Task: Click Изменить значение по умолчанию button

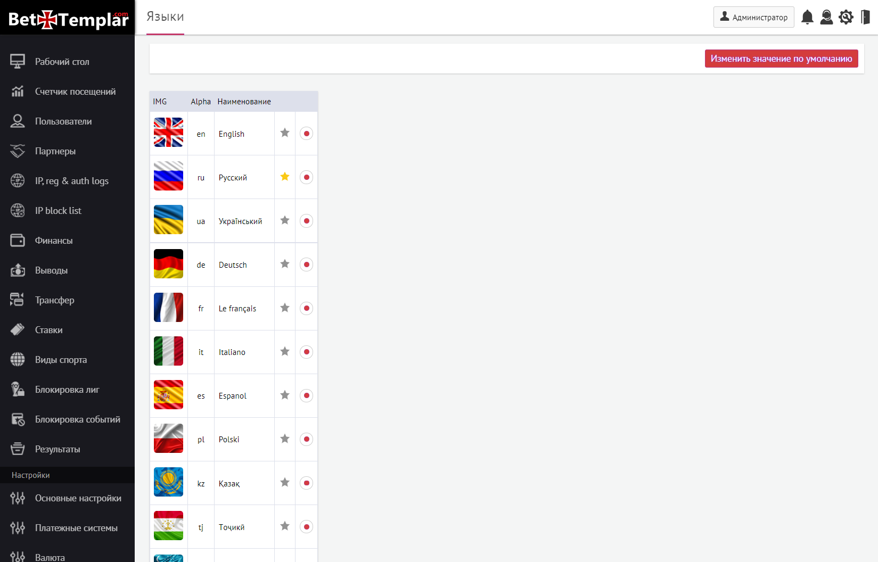Action: 781,59
